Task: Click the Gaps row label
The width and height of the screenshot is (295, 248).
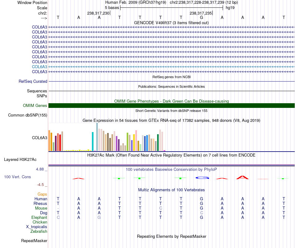Action: 42,194
